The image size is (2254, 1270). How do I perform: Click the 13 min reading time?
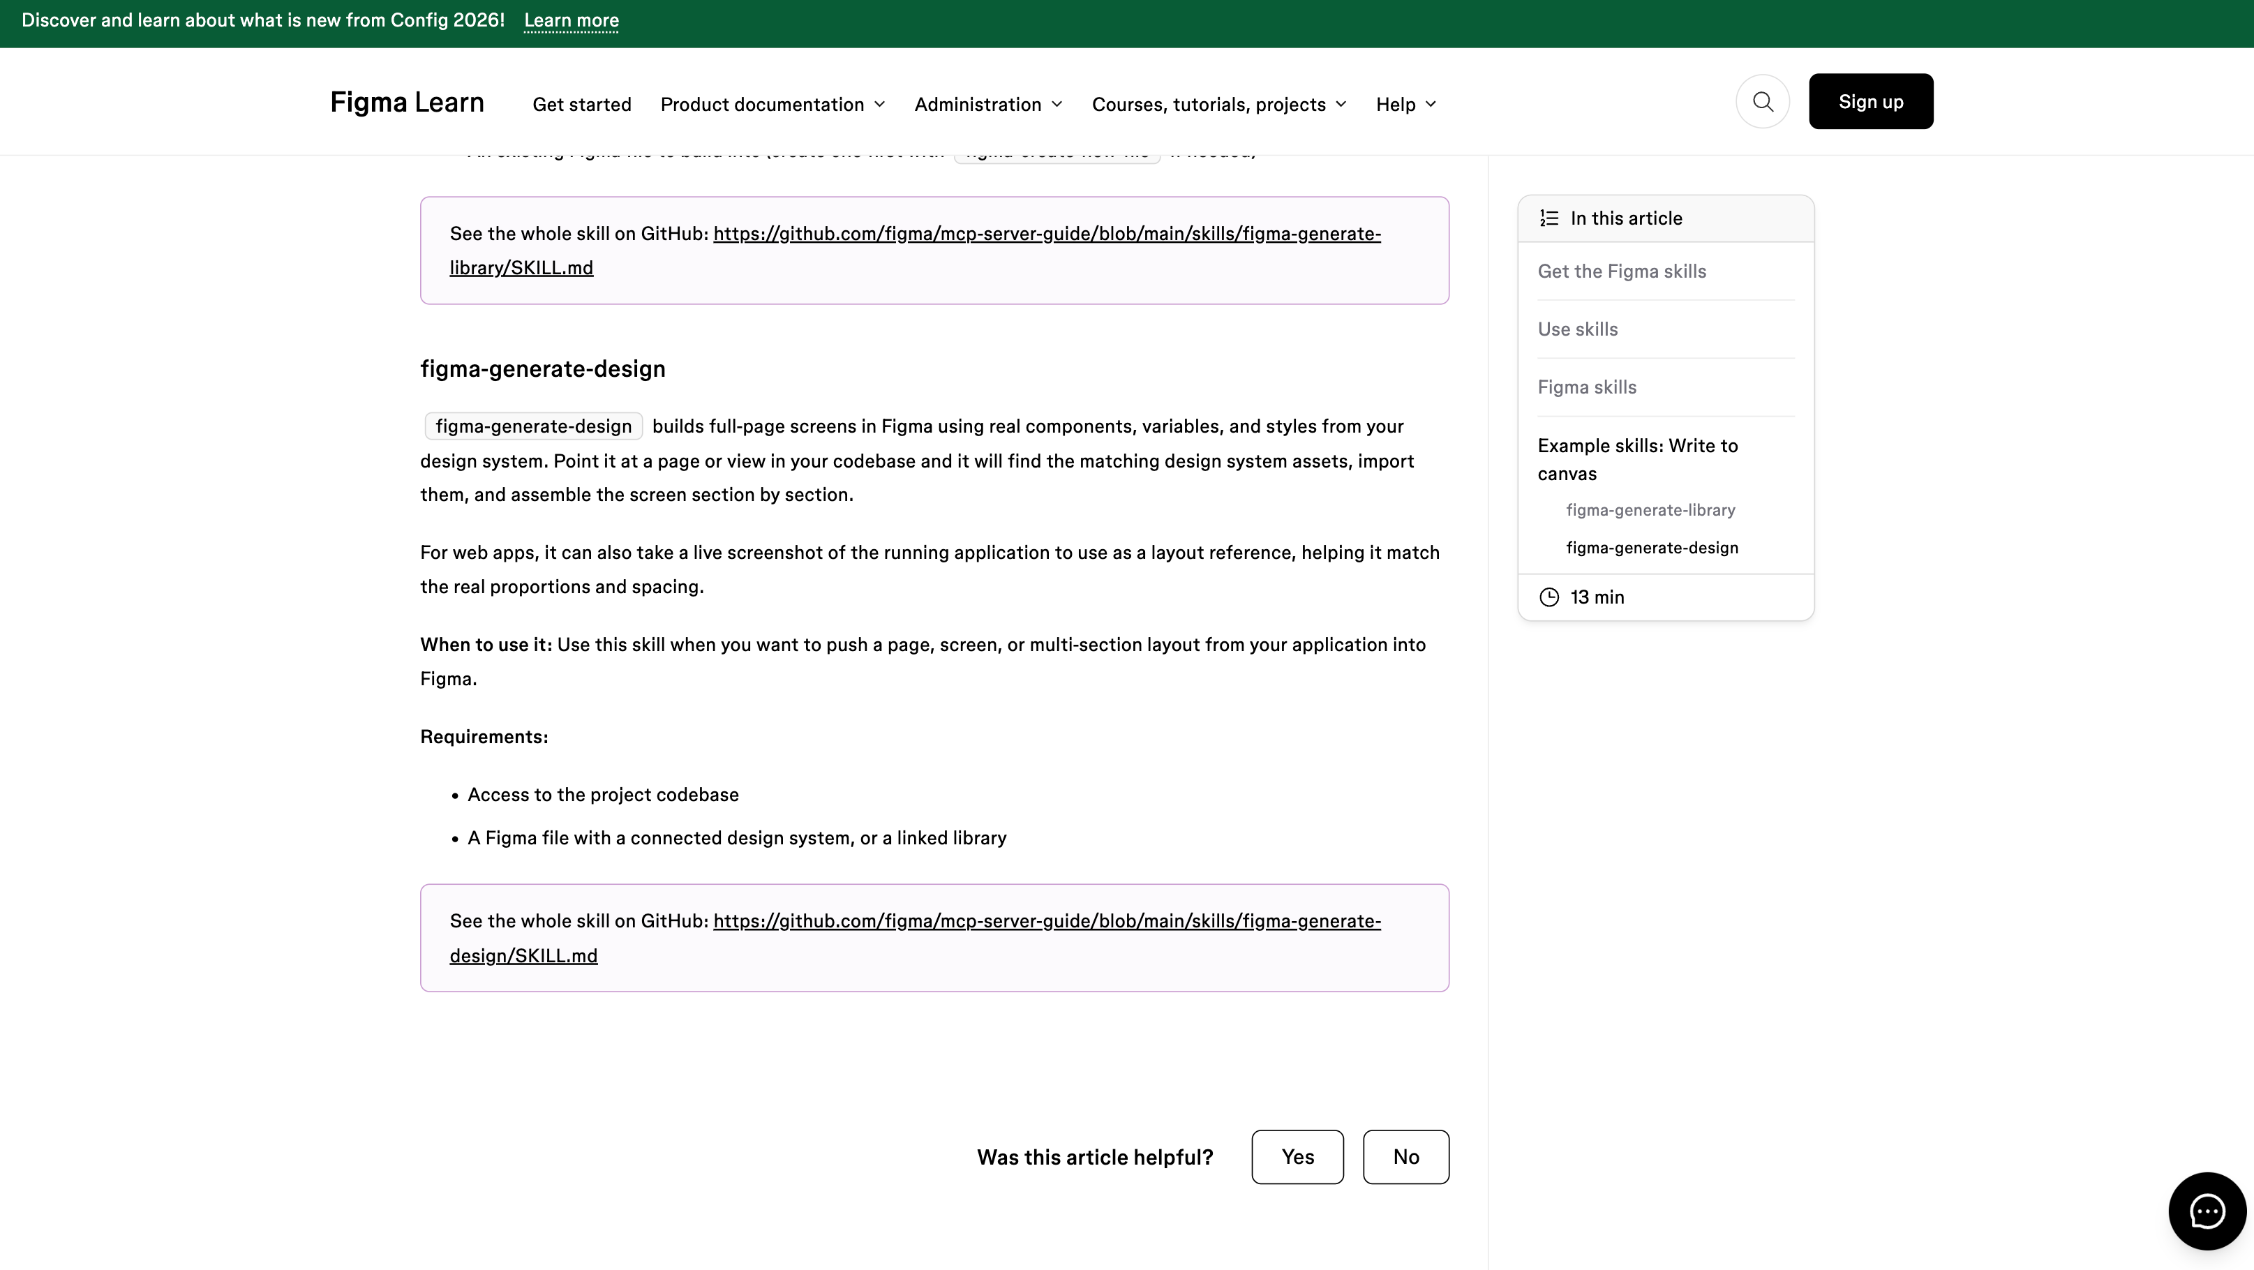pyautogui.click(x=1597, y=597)
